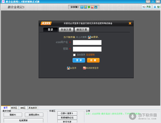161x123 pixels.
Task: Click the 4399用户名 input field
Action: coord(87,43)
